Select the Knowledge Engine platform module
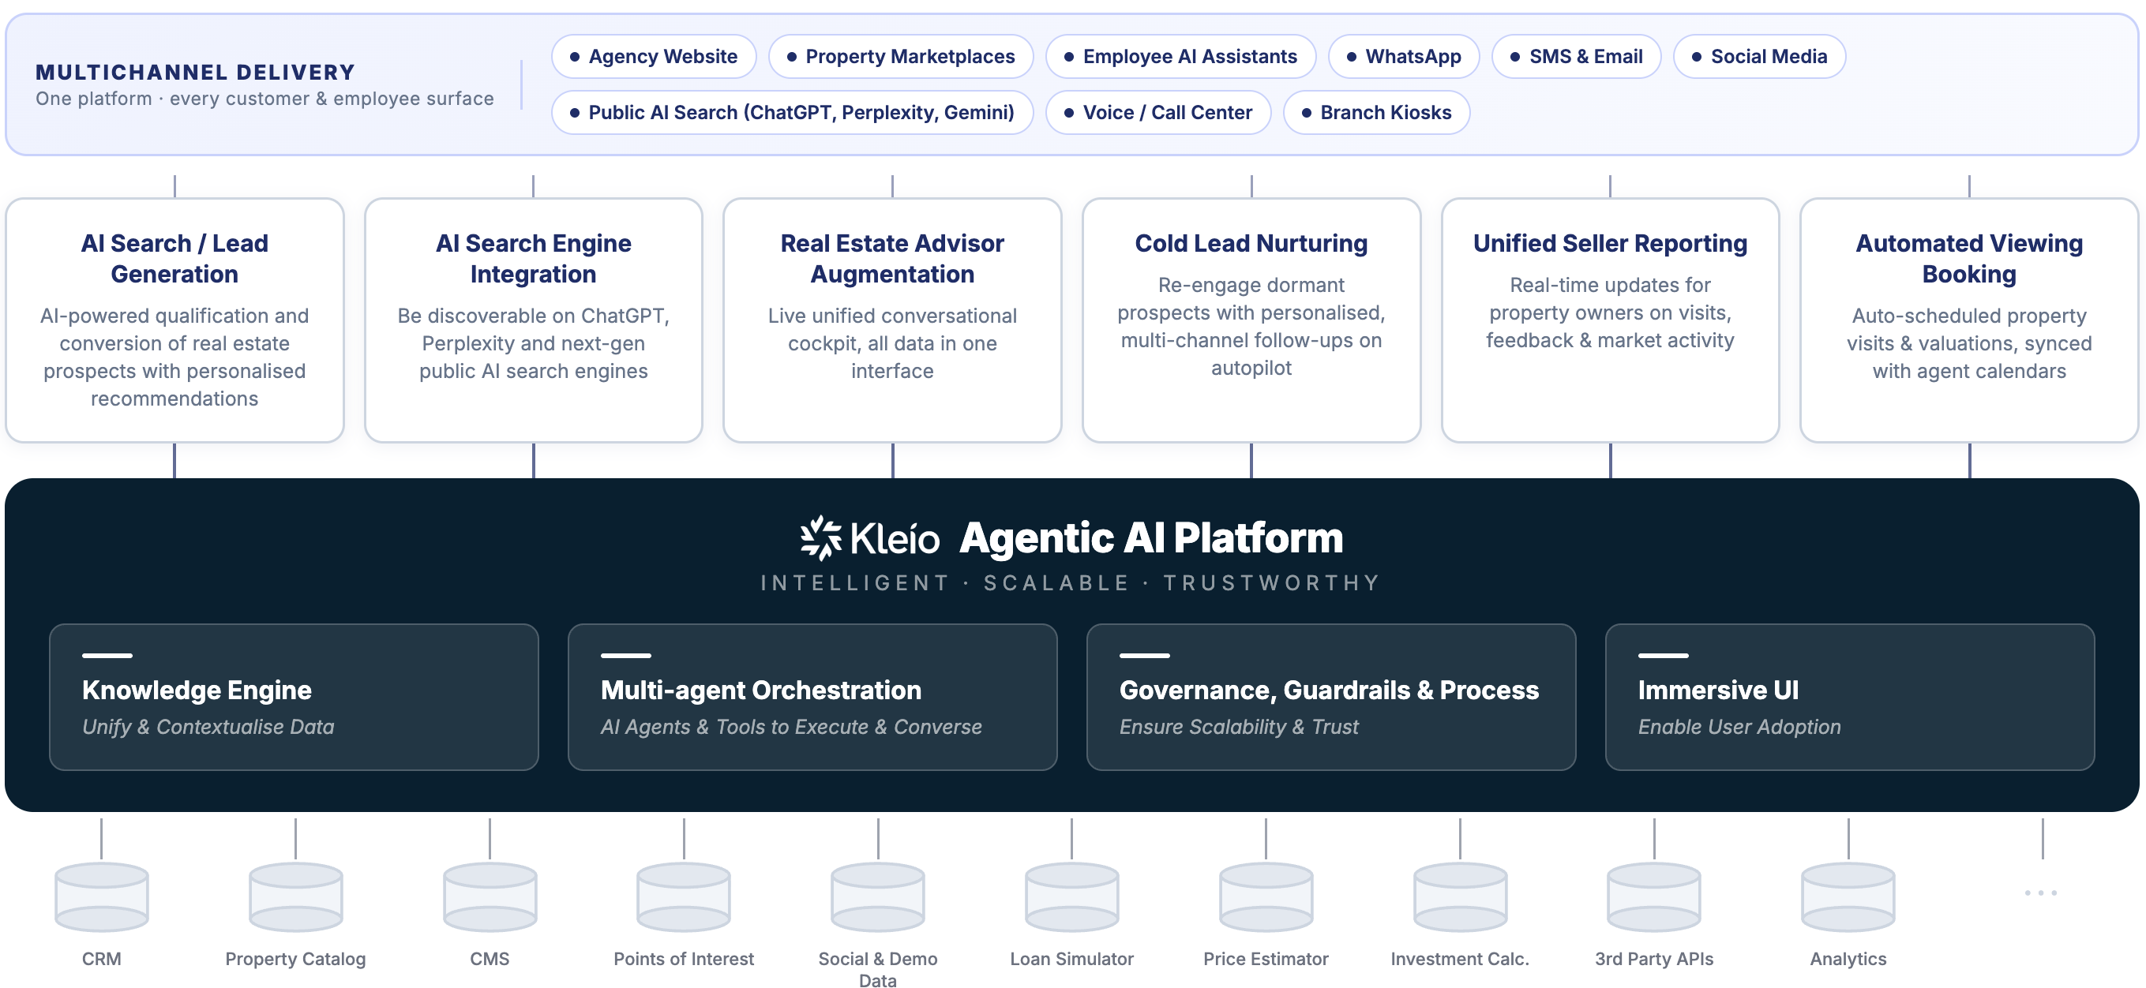Screen dimensions: 2146x988 point(294,698)
